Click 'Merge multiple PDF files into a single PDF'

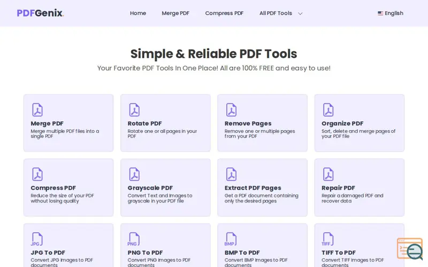pos(65,133)
